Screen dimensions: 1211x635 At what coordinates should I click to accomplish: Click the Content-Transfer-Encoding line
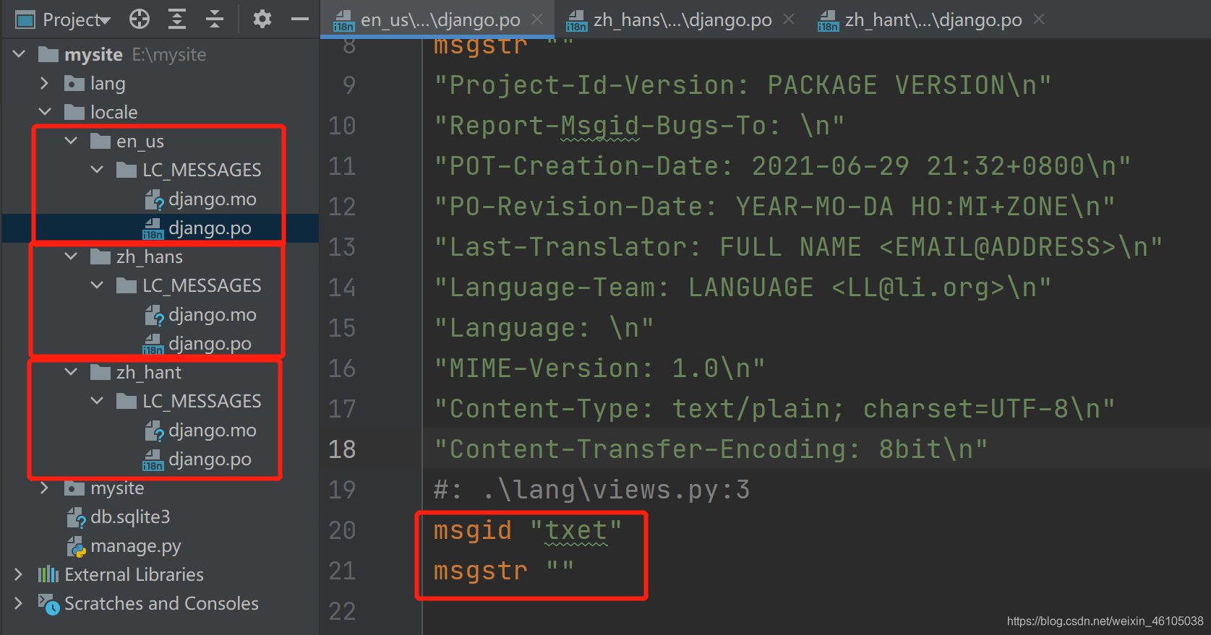click(x=711, y=449)
